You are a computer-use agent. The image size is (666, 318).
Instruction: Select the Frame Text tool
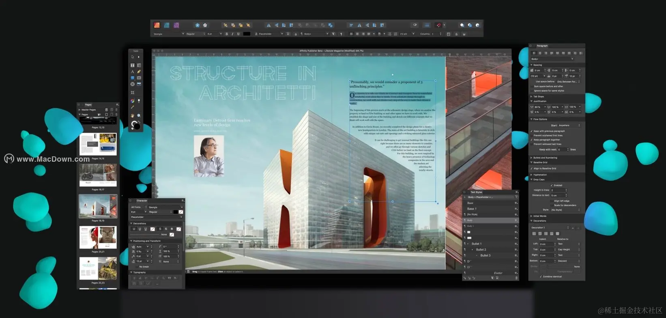tap(132, 65)
